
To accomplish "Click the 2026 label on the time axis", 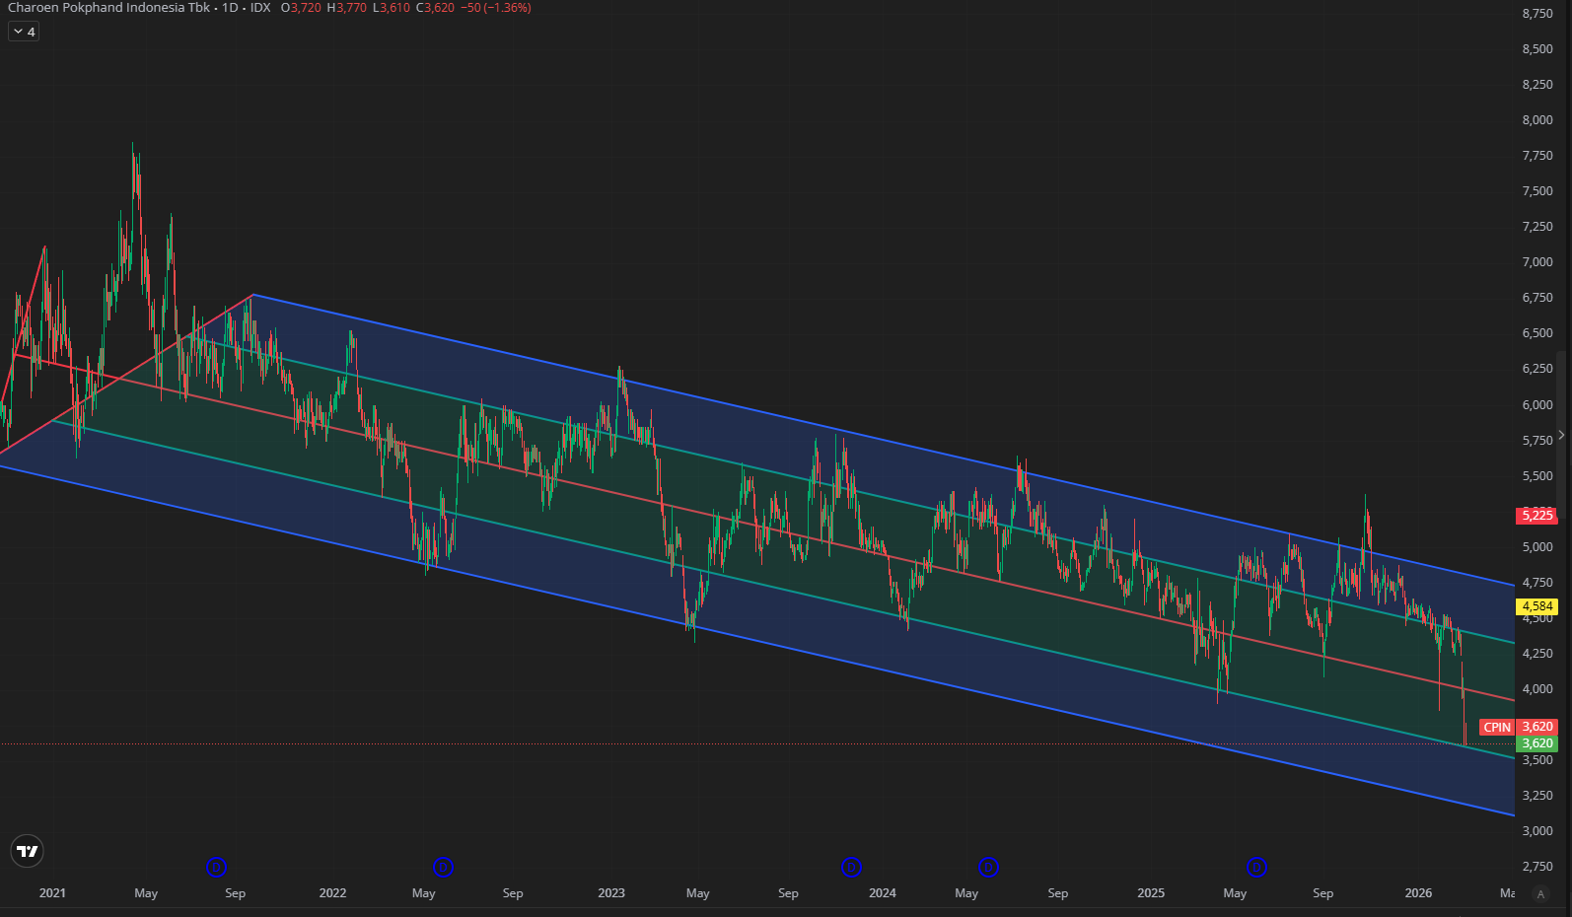I will (1418, 893).
